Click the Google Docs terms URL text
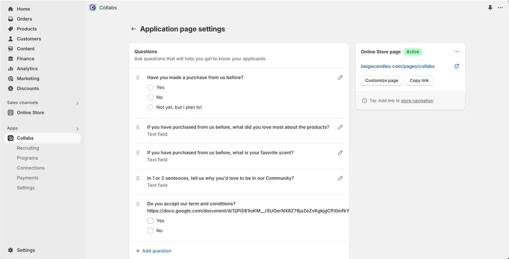The image size is (509, 259). pyautogui.click(x=248, y=211)
